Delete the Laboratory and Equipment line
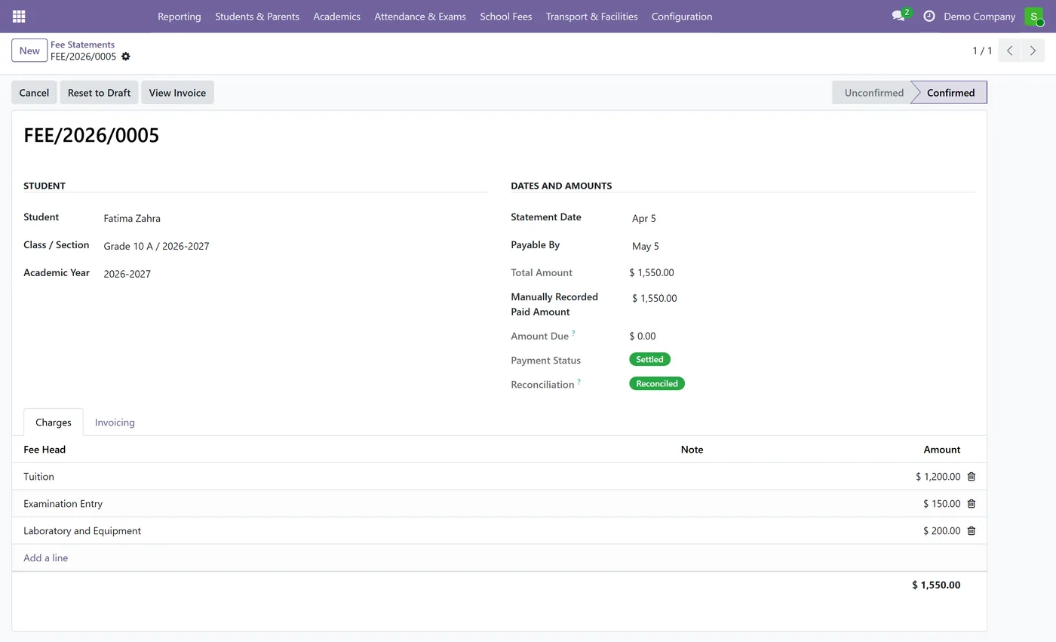1056x642 pixels. coord(972,531)
